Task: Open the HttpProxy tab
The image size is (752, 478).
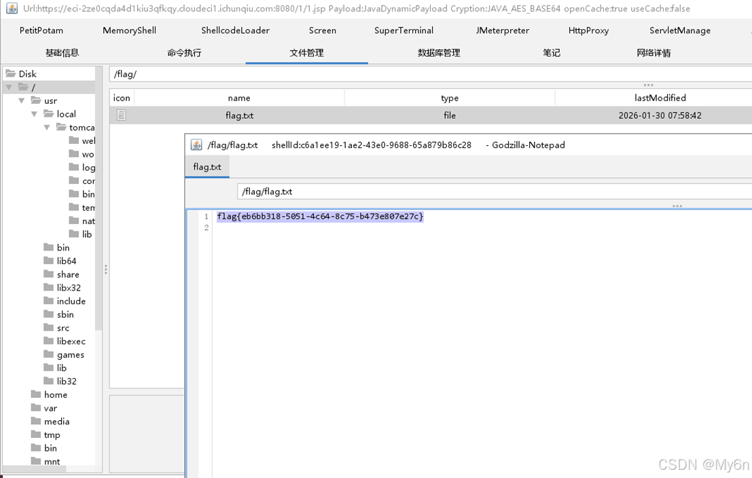Action: click(x=588, y=30)
